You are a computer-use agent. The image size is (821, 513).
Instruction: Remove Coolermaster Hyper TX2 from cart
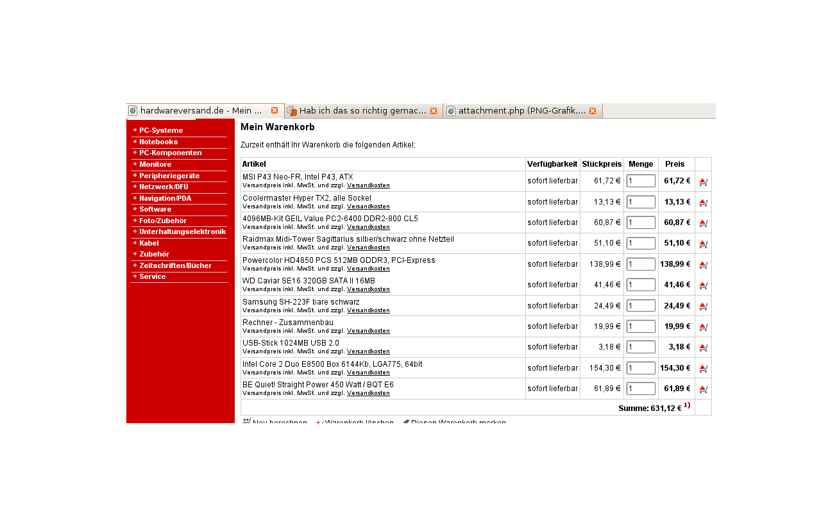point(703,202)
